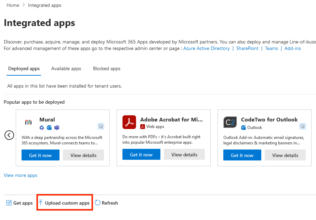Click the Mural app logo icon
The height and width of the screenshot is (220, 316).
pyautogui.click(x=28, y=122)
